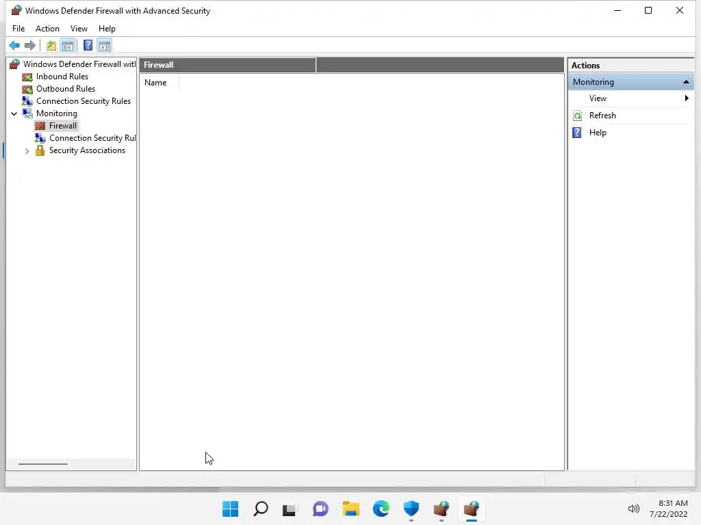701x525 pixels.
Task: Click the horizontal scrollbar in tree pane
Action: [x=43, y=464]
